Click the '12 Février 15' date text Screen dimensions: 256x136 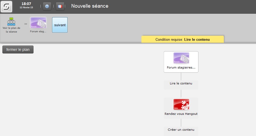coord(26,7)
